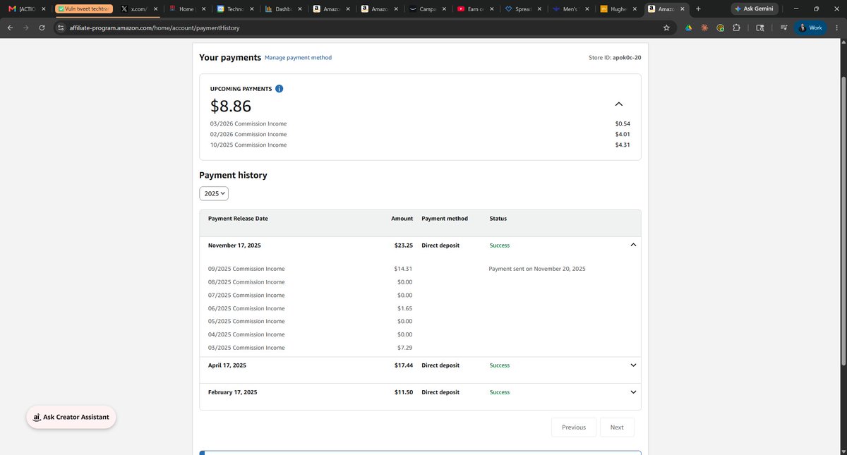Open the Chrome three-dot menu
Viewport: 847px width, 455px height.
836,28
